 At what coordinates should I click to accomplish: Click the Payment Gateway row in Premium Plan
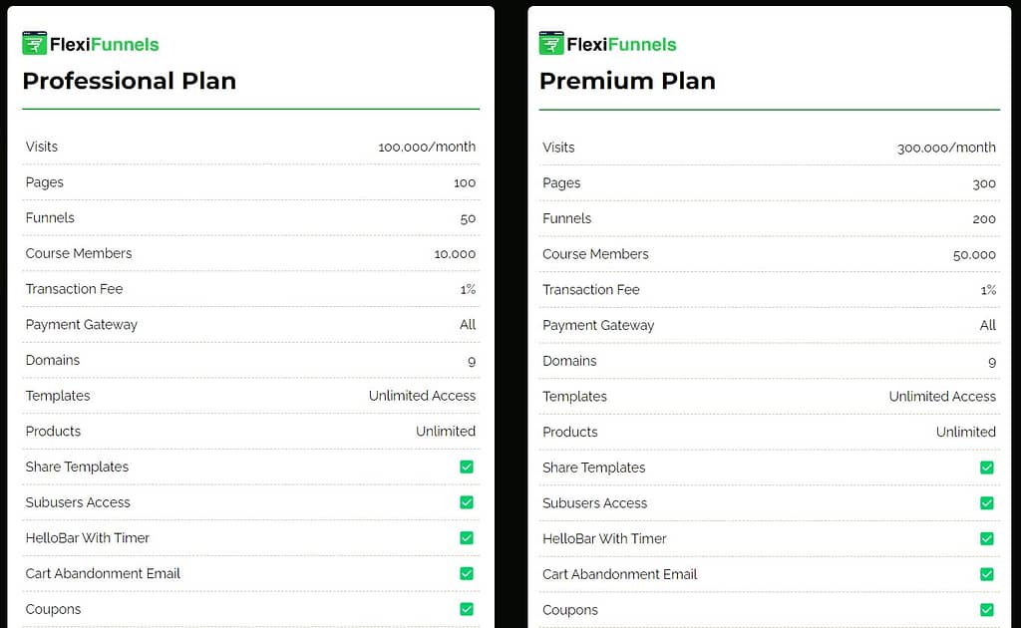[x=769, y=325]
